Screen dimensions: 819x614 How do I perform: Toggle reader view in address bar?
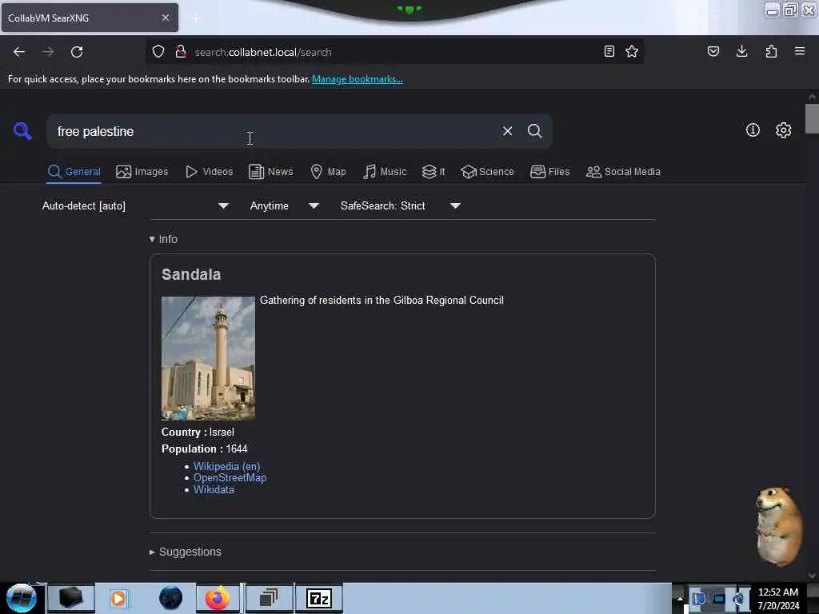click(609, 51)
